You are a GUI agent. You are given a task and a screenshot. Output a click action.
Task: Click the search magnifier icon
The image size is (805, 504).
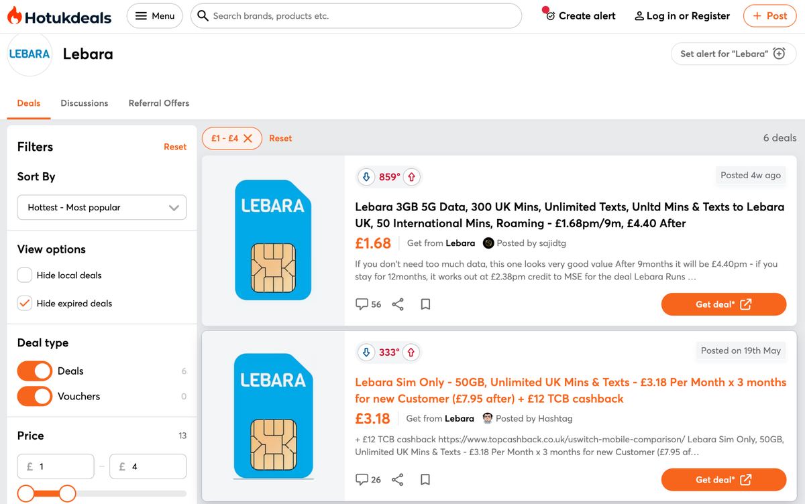(x=203, y=16)
